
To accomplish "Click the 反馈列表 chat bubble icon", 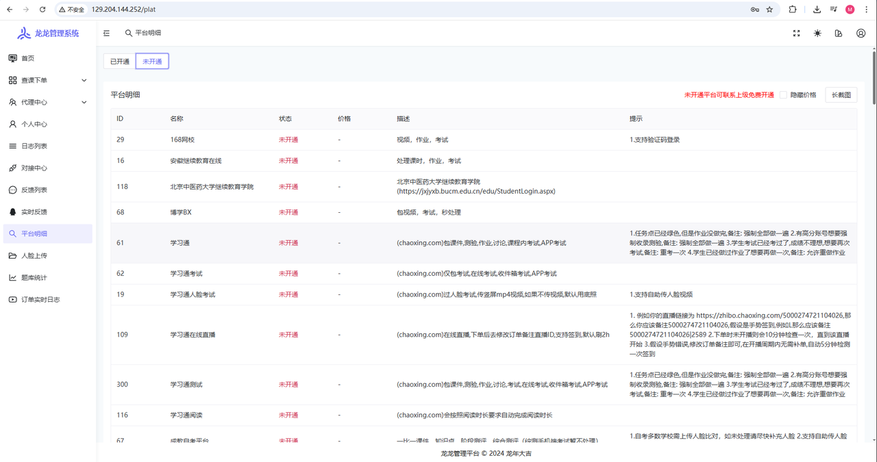I will point(12,190).
